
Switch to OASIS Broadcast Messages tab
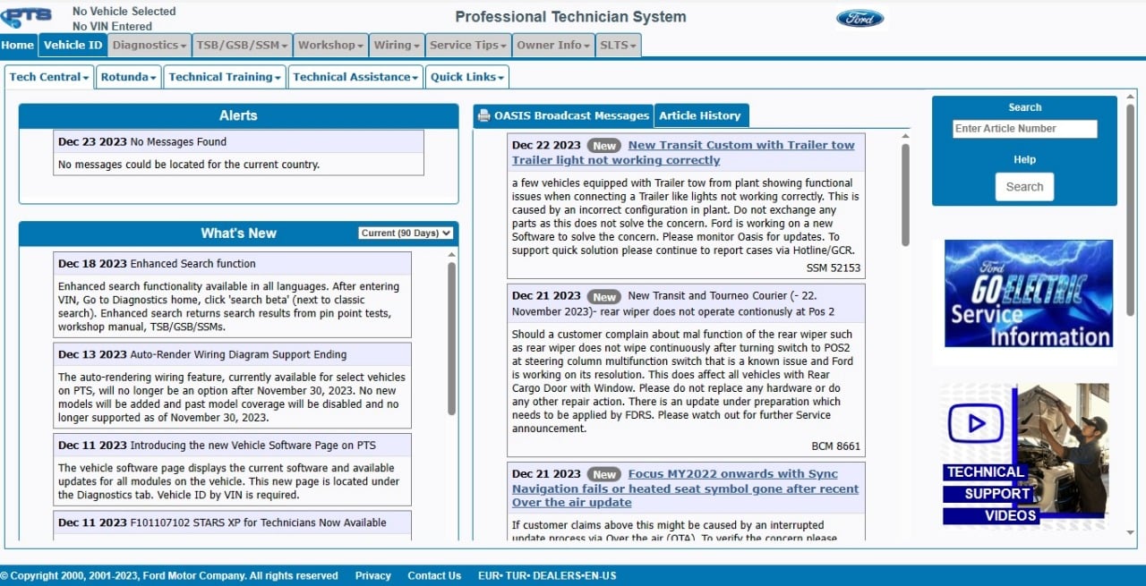click(x=563, y=115)
